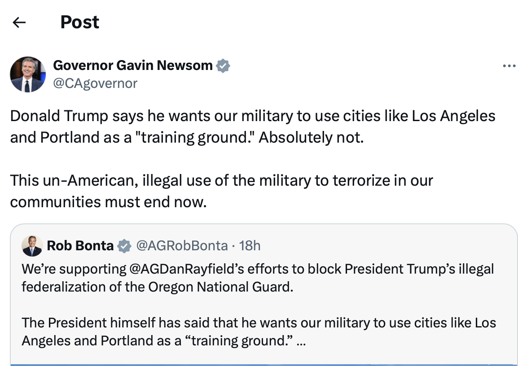Click the "Post" page heading
The height and width of the screenshot is (366, 518).
point(79,22)
